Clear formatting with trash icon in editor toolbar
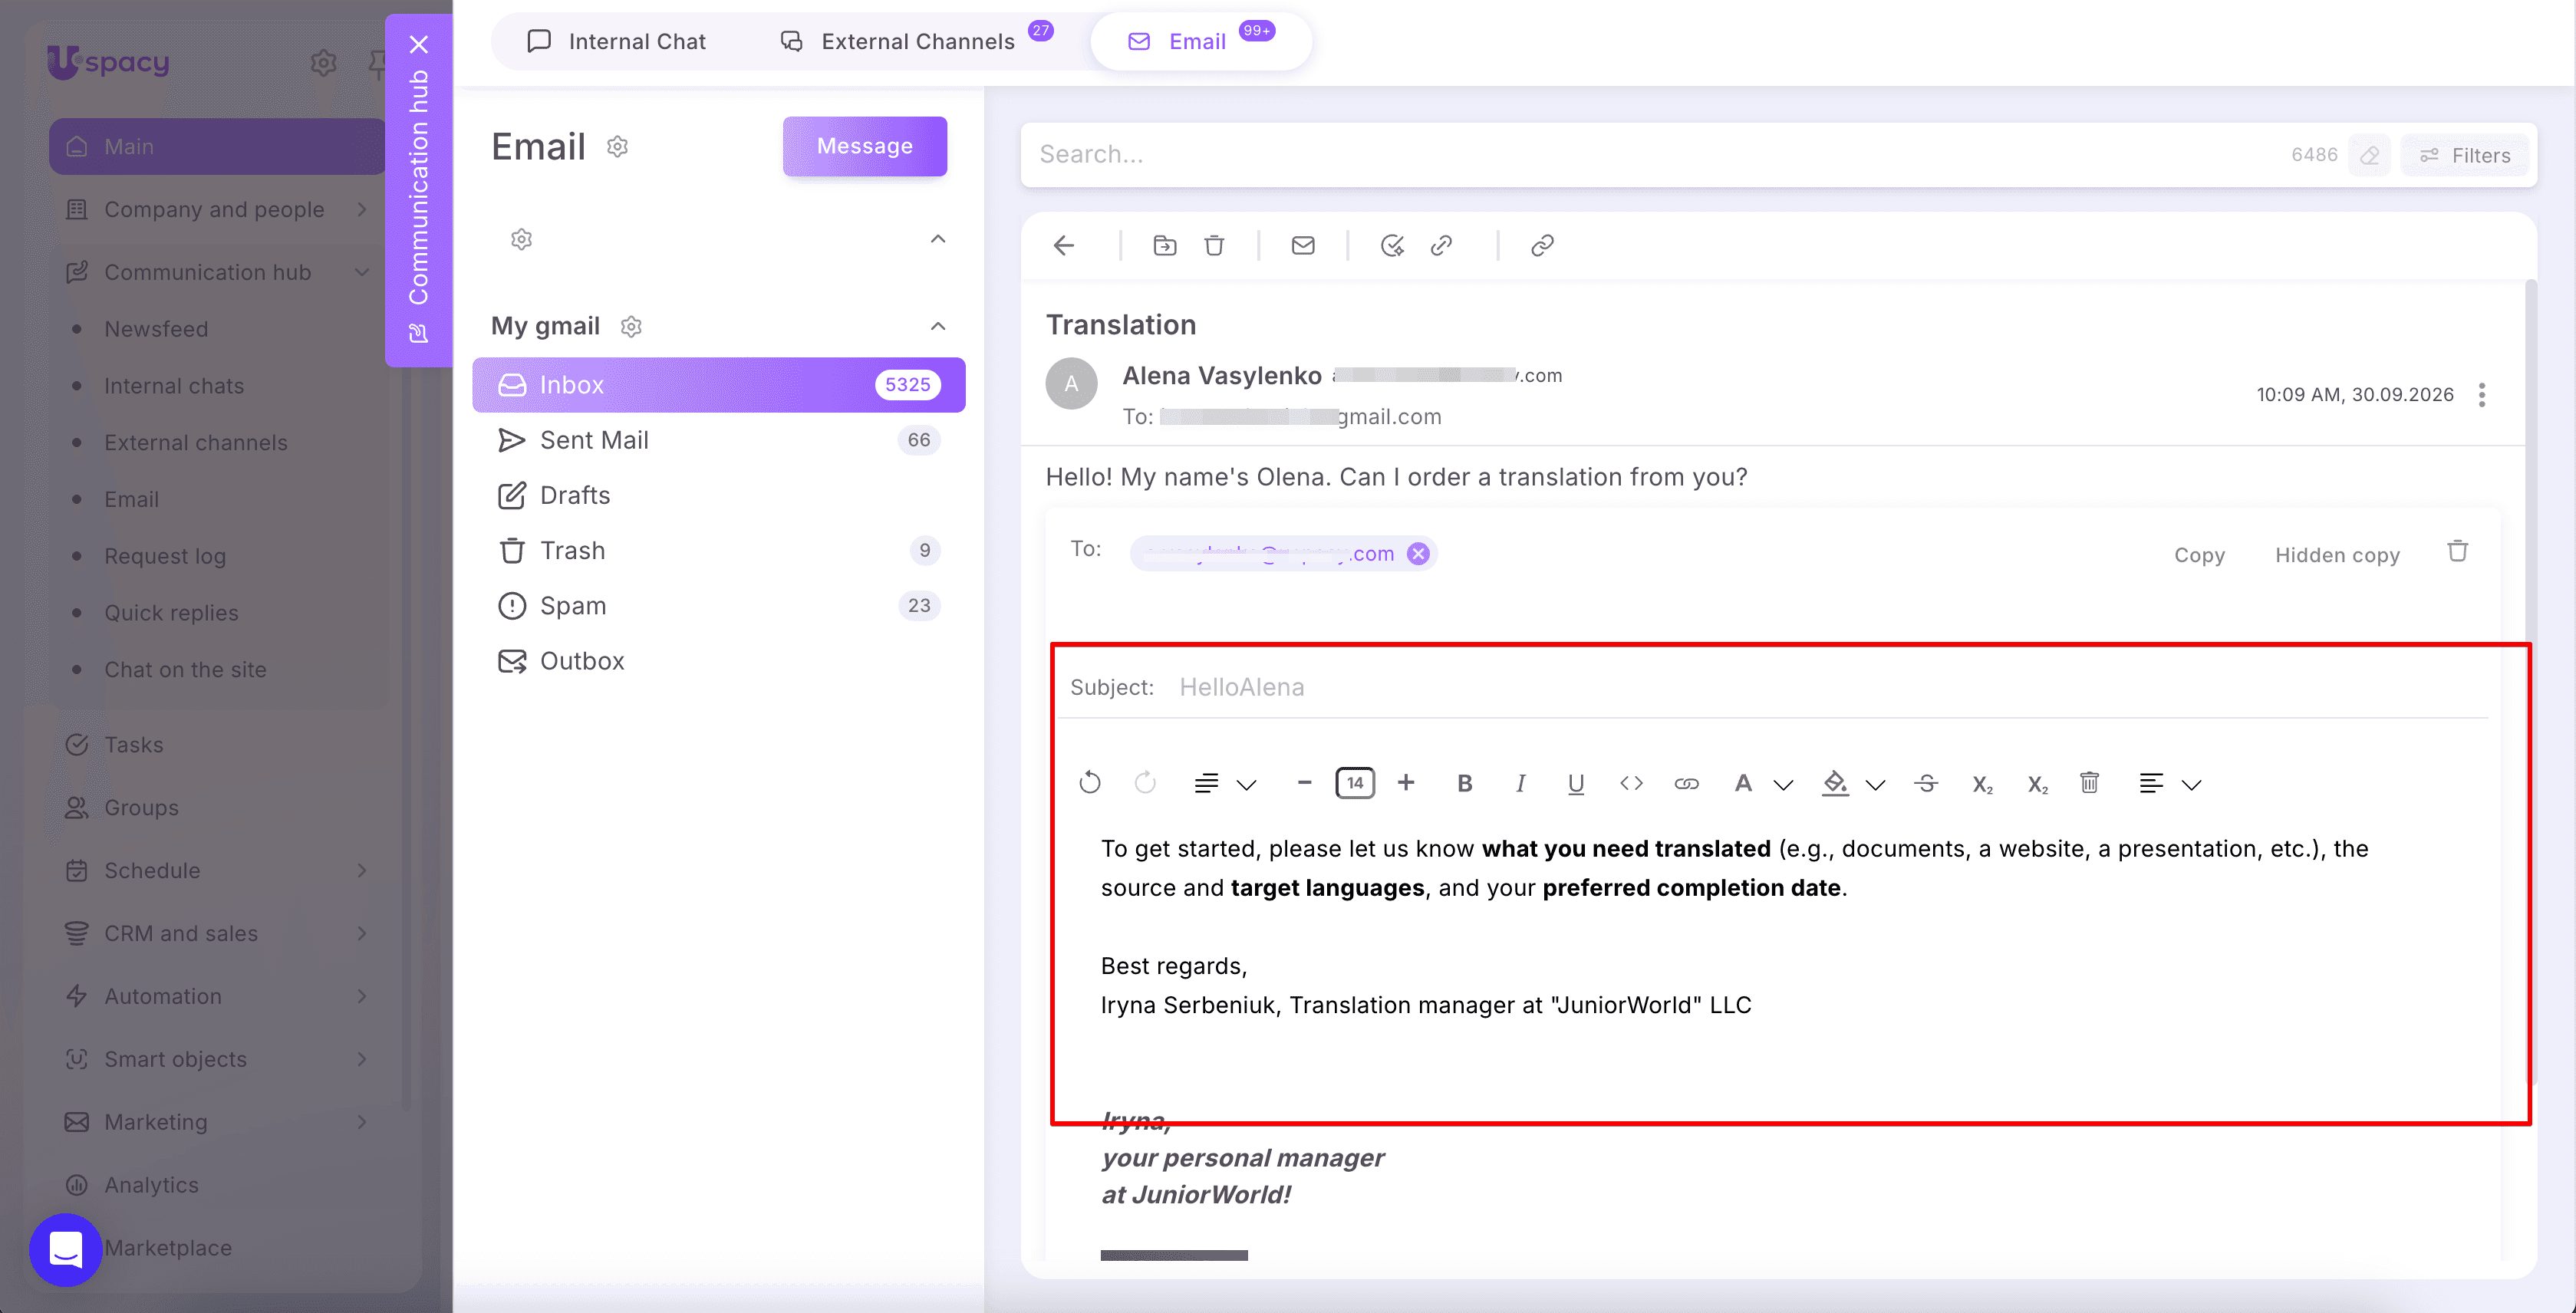The height and width of the screenshot is (1313, 2576). [x=2089, y=783]
